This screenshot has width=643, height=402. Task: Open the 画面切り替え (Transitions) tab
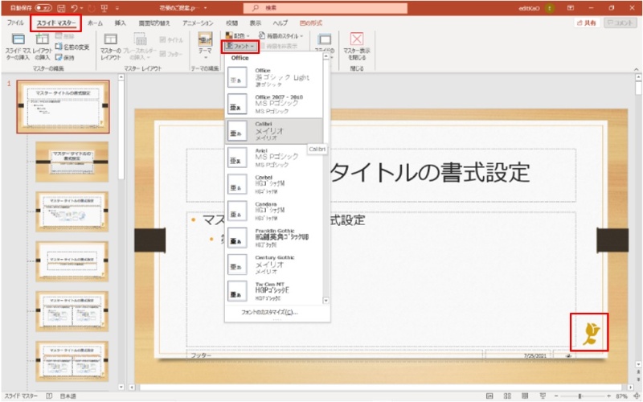tap(154, 23)
